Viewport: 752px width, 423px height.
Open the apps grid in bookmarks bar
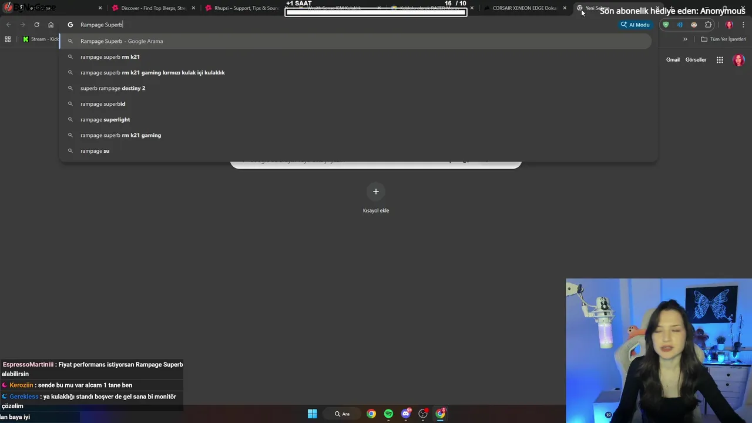point(8,39)
